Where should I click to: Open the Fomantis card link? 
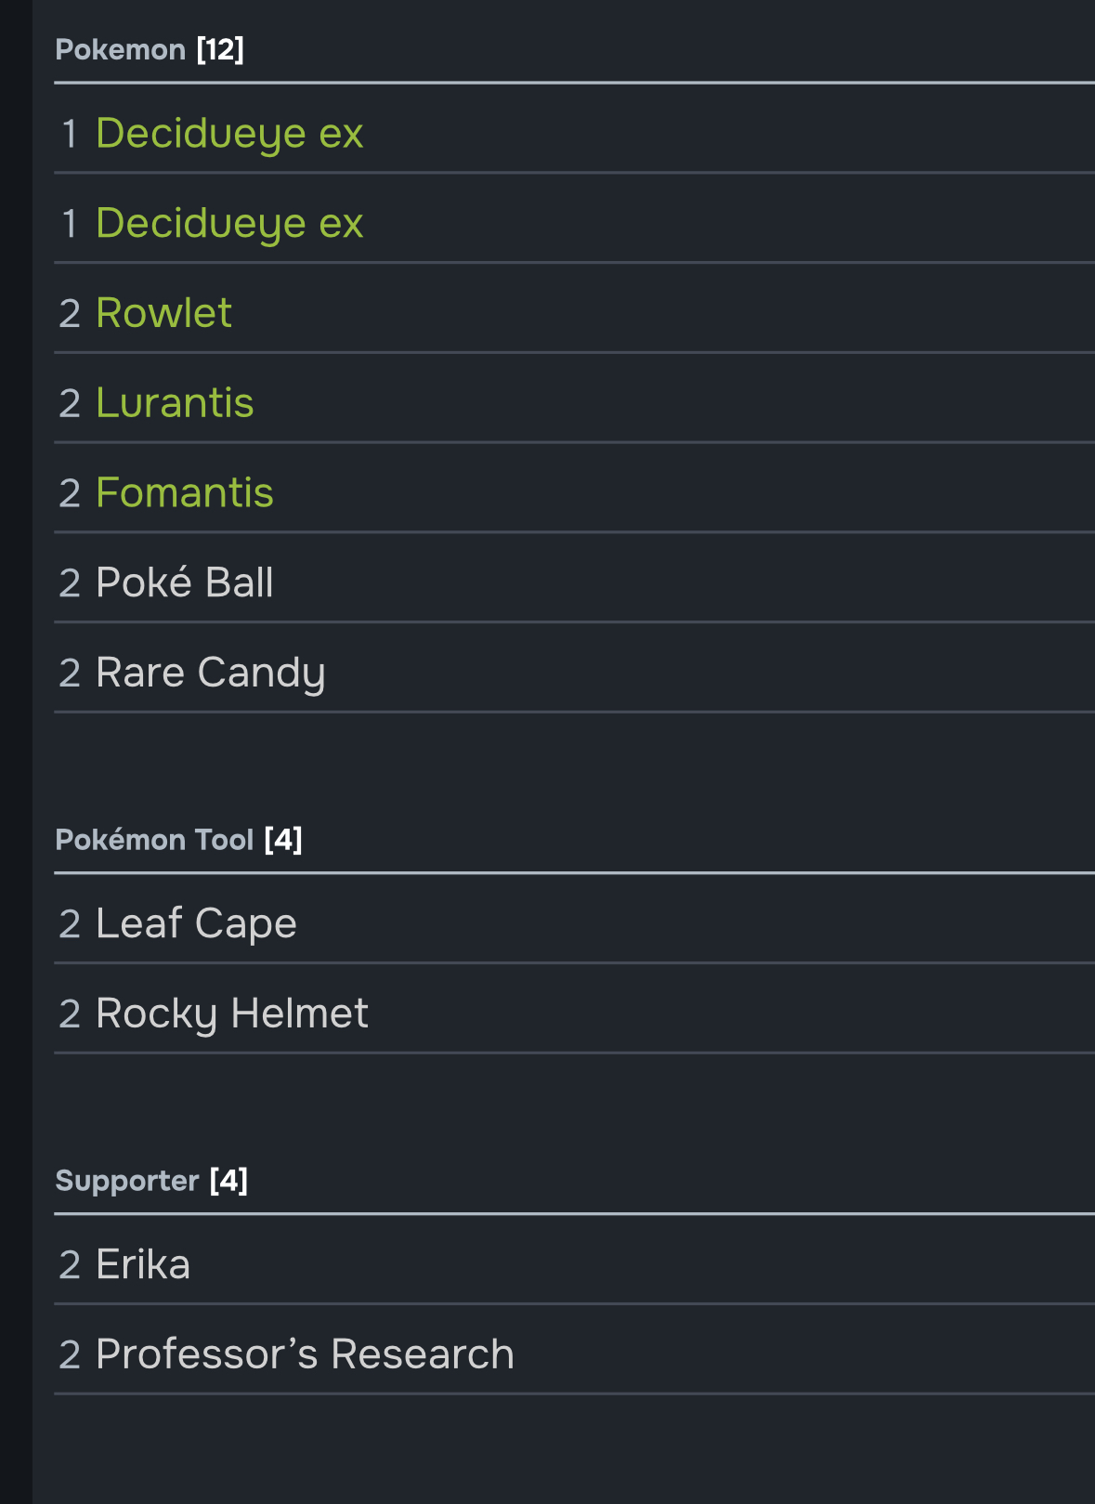tap(185, 492)
